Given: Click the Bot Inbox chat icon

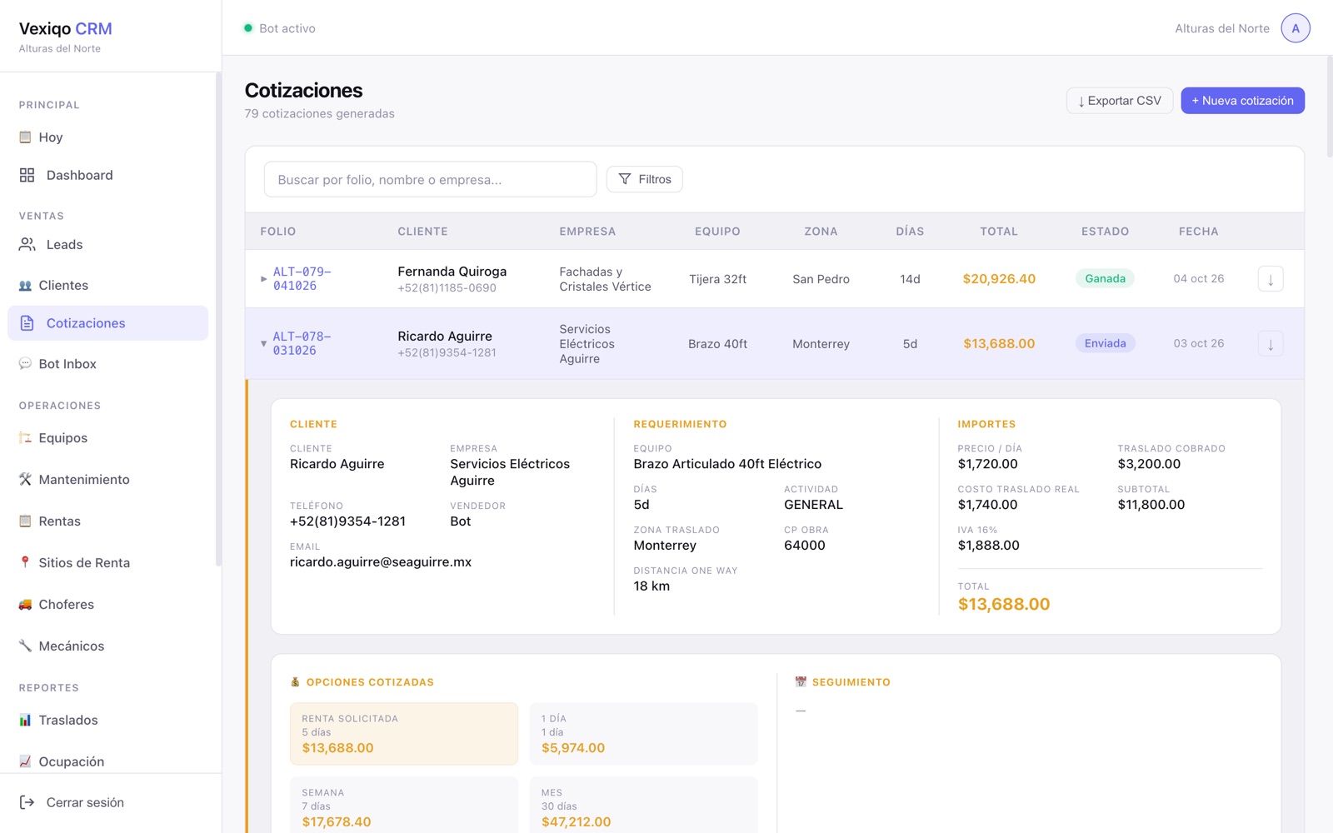Looking at the screenshot, I should (x=25, y=364).
